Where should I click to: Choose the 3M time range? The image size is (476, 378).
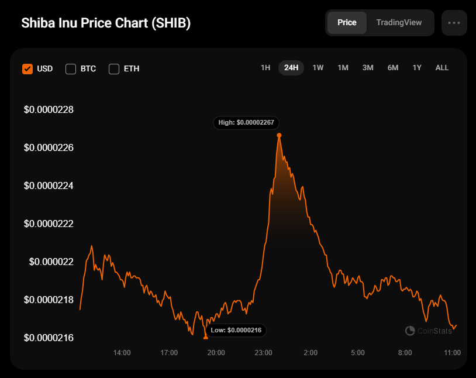368,68
